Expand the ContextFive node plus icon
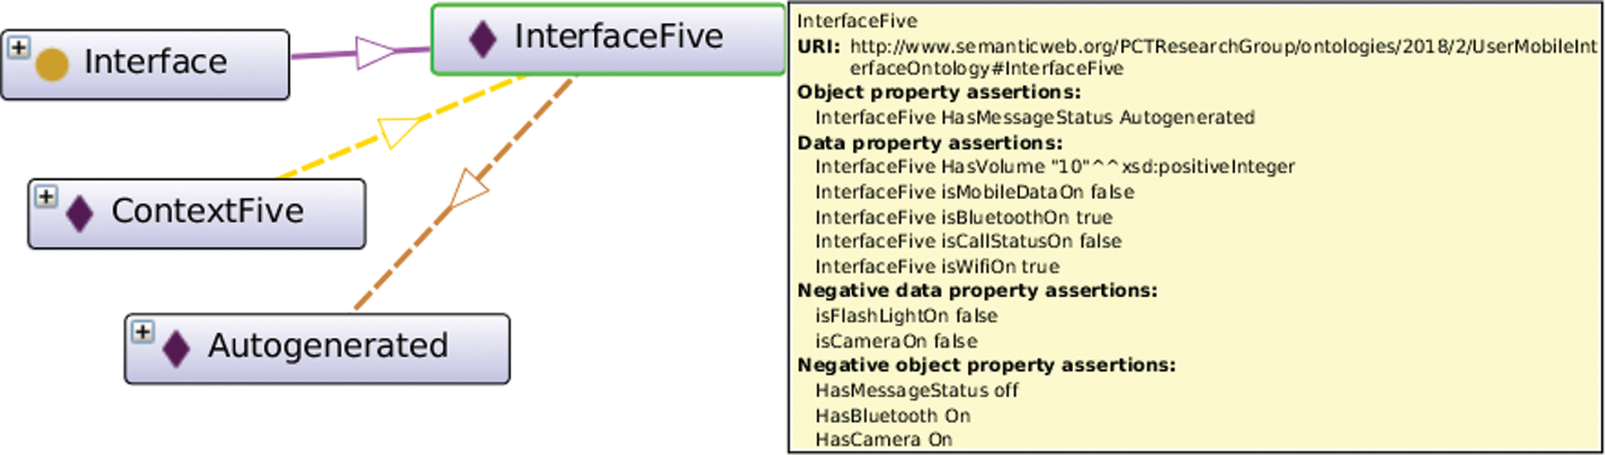This screenshot has width=1605, height=455. click(x=46, y=197)
